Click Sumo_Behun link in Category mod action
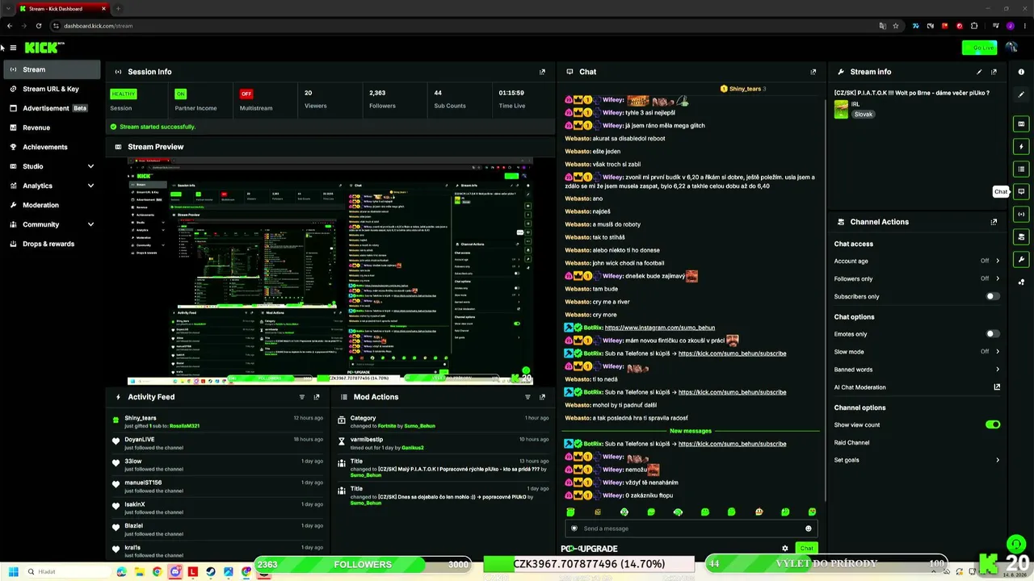The height and width of the screenshot is (581, 1034). [x=420, y=426]
